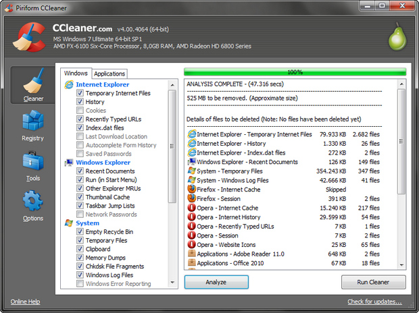Click the Run Cleaner button
The height and width of the screenshot is (313, 419).
coord(373,283)
